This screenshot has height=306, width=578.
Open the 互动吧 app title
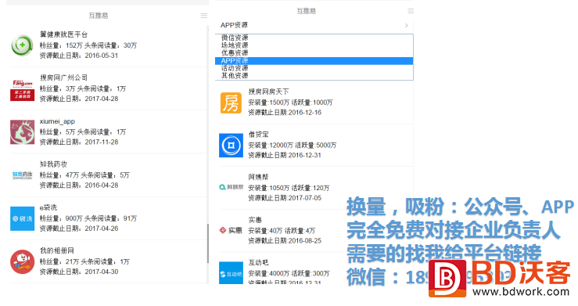coord(258,263)
